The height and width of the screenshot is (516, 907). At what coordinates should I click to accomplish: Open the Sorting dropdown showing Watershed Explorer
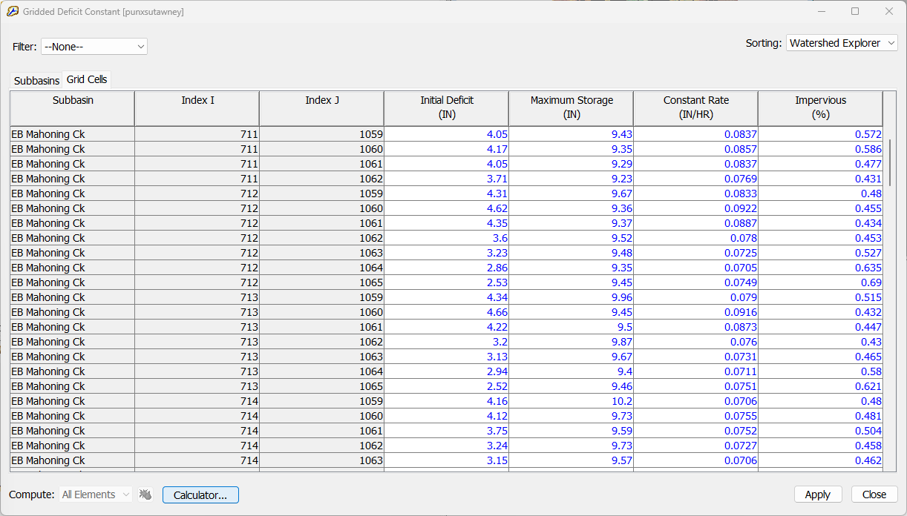point(842,43)
